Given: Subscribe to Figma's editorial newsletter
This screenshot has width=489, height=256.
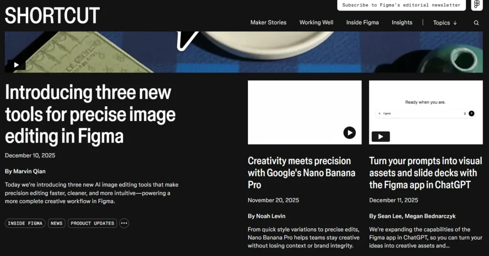Looking at the screenshot, I should click(401, 5).
